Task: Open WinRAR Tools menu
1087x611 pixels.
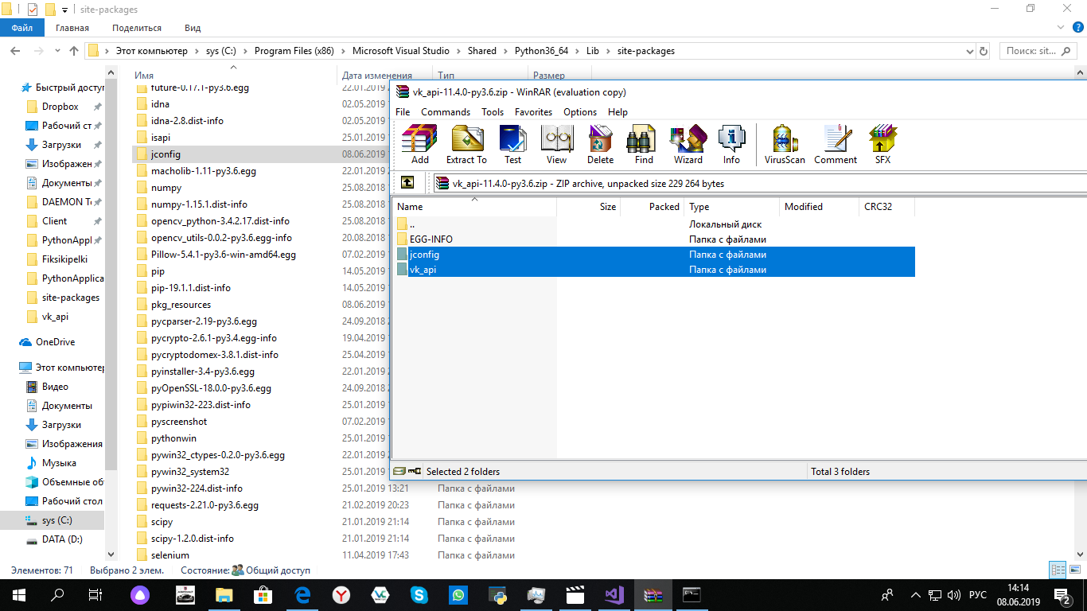Action: [x=493, y=112]
